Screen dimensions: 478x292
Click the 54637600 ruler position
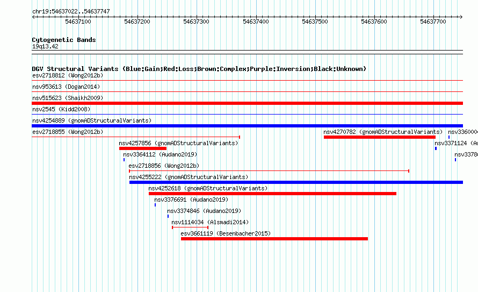tap(374, 22)
